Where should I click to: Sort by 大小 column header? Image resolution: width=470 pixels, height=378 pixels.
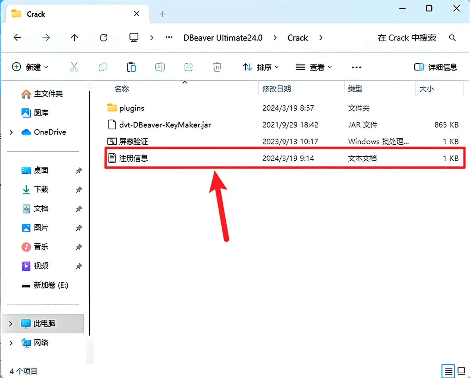tap(426, 89)
